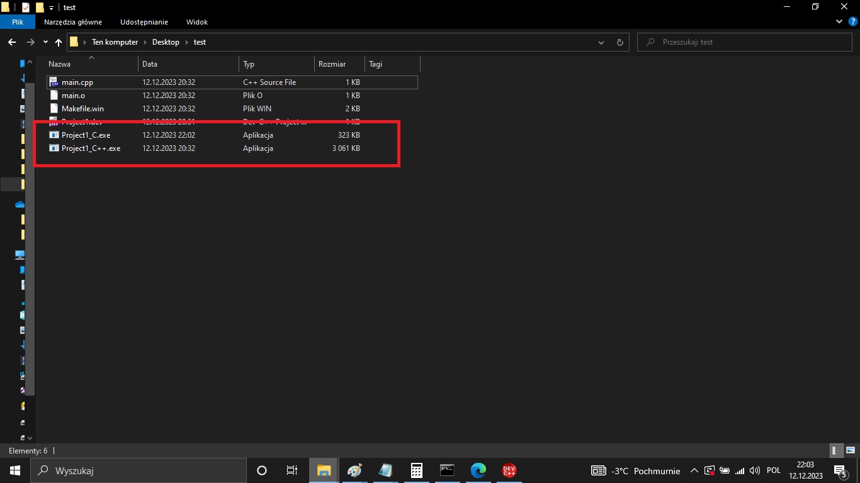The width and height of the screenshot is (860, 483).
Task: Click the 12.12.2023 22:02 date cell
Action: point(169,135)
